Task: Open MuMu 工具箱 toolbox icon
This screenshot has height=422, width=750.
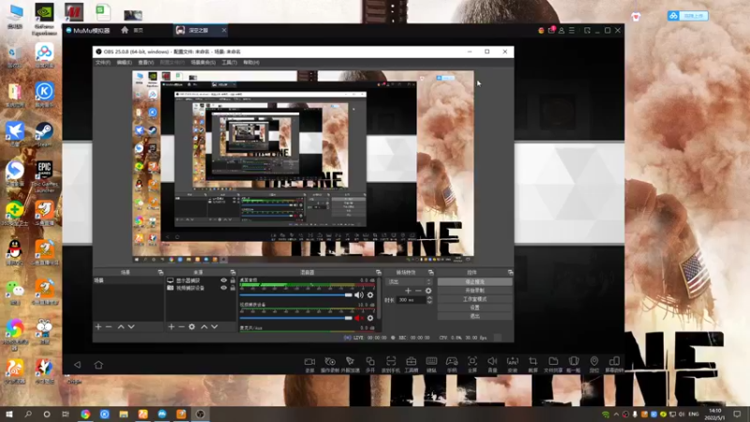Action: 411,364
